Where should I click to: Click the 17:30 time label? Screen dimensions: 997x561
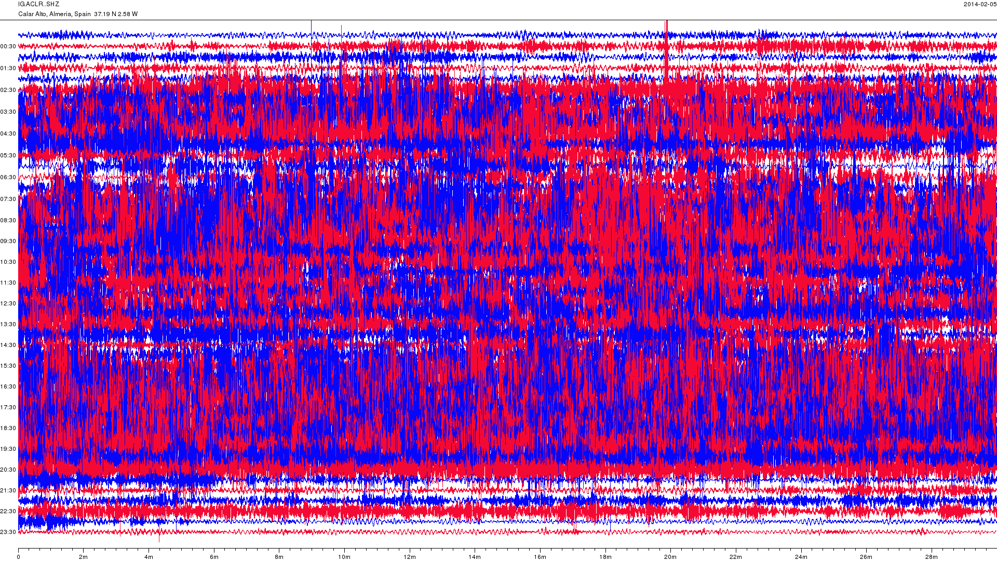(x=8, y=408)
